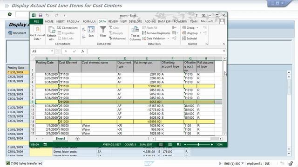298x167 pixels.
Task: Expand the formula bar
Action: [x=224, y=51]
